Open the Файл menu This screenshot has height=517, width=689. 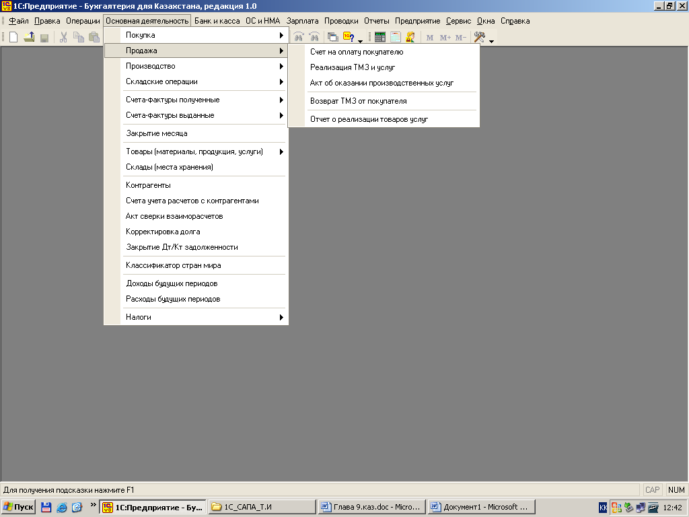pyautogui.click(x=18, y=21)
